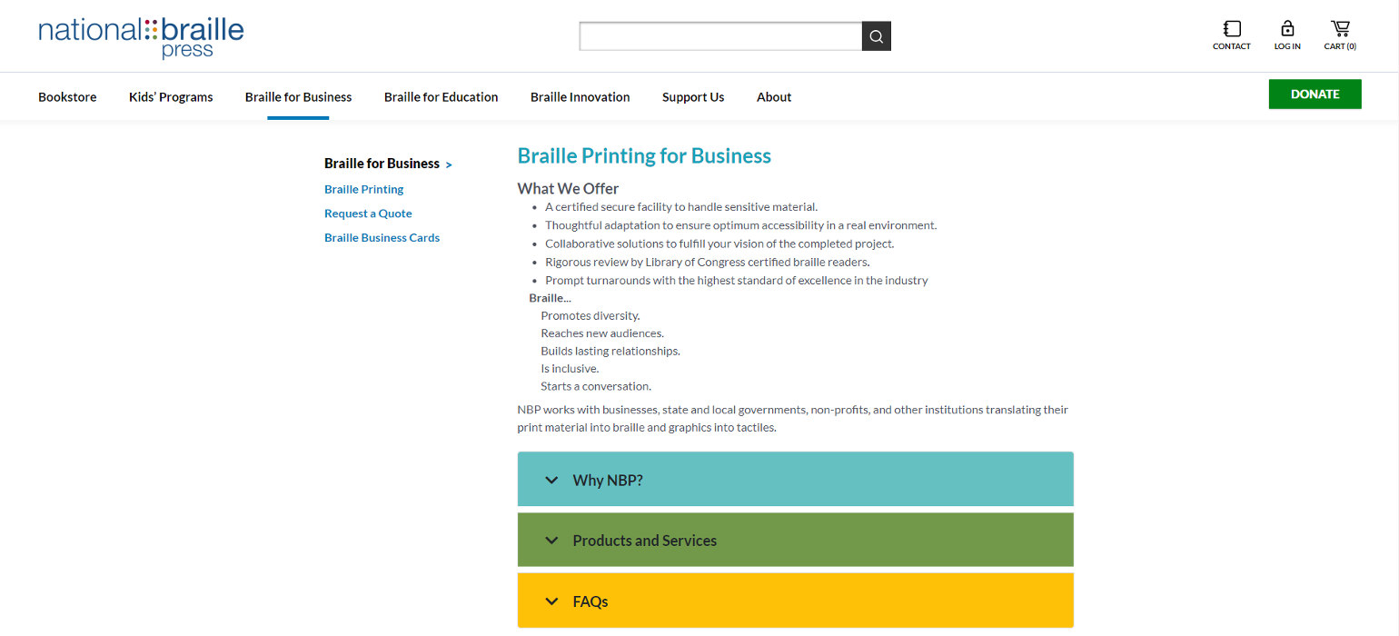This screenshot has width=1399, height=636.
Task: Expand the yellow FAQs panel
Action: [x=796, y=601]
